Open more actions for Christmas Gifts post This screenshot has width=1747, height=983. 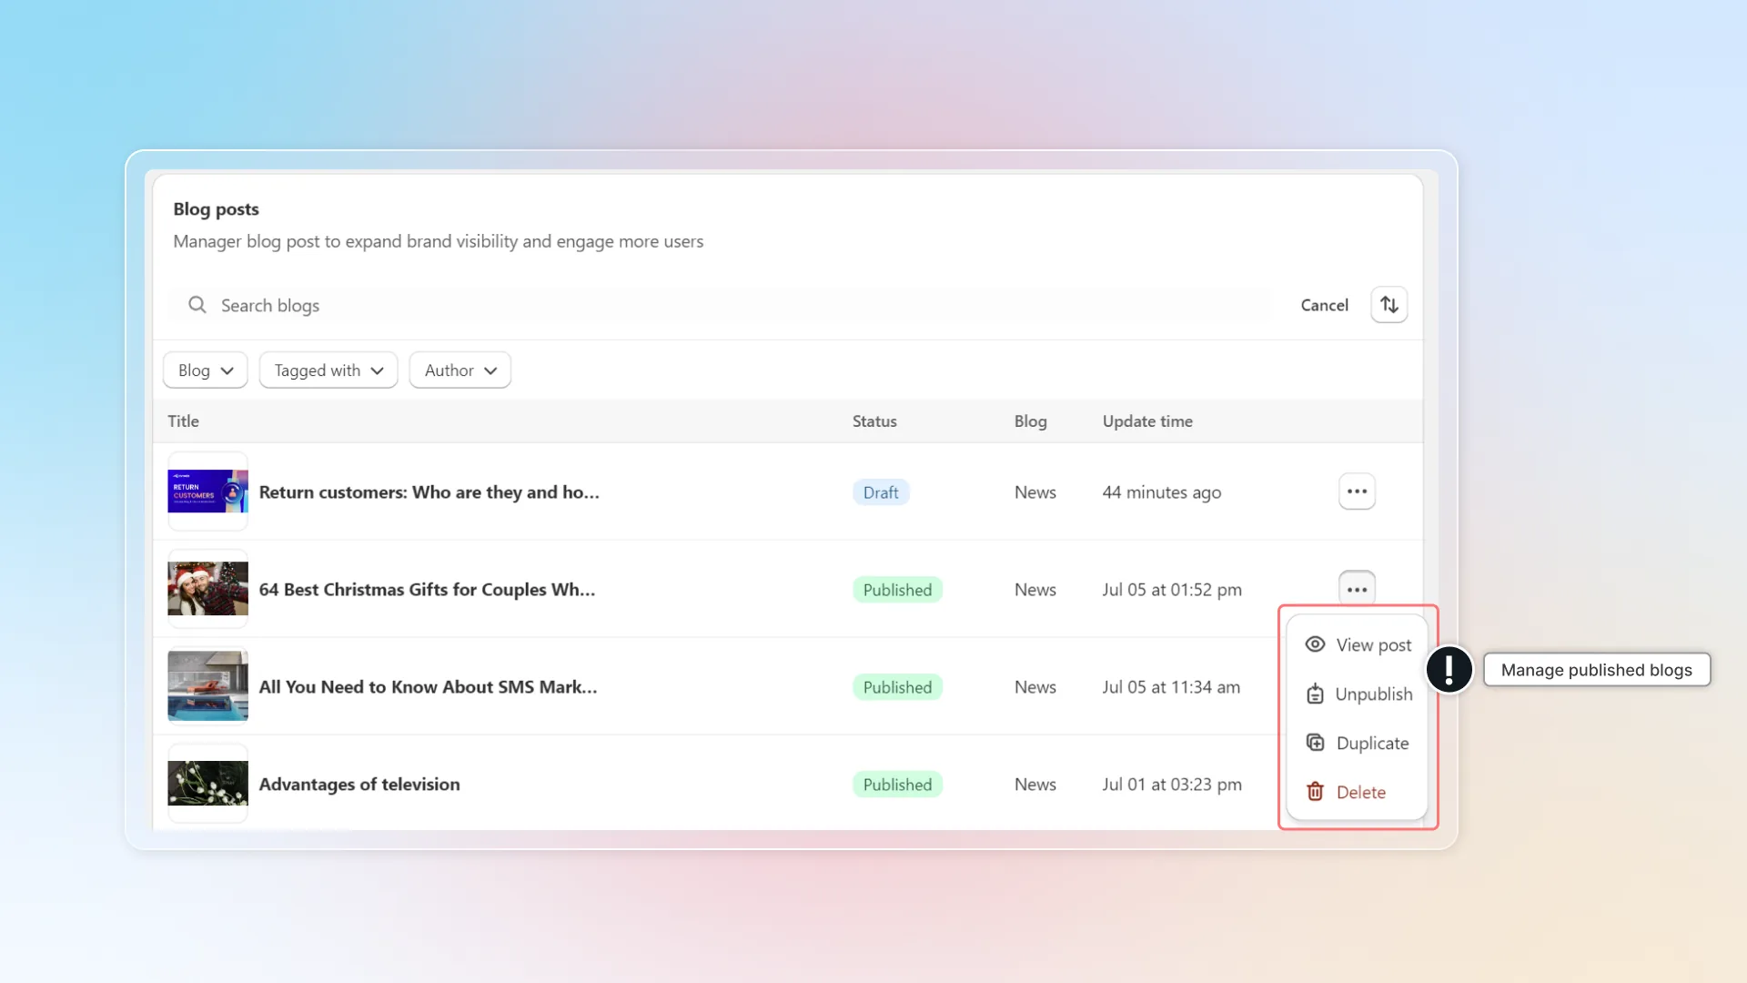[1357, 589]
